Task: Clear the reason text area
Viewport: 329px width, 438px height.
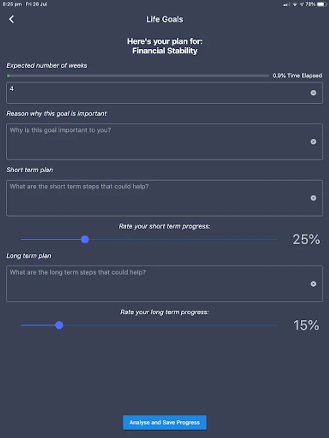Action: pyautogui.click(x=314, y=142)
